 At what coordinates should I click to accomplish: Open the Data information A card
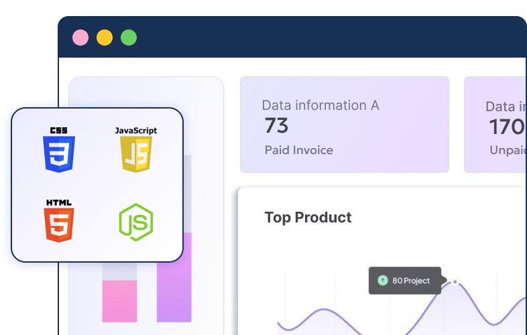(x=344, y=125)
